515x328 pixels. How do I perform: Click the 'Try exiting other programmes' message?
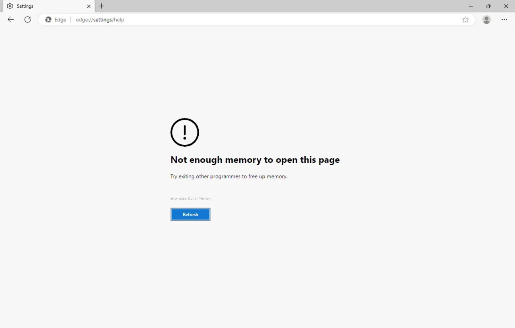pyautogui.click(x=229, y=176)
